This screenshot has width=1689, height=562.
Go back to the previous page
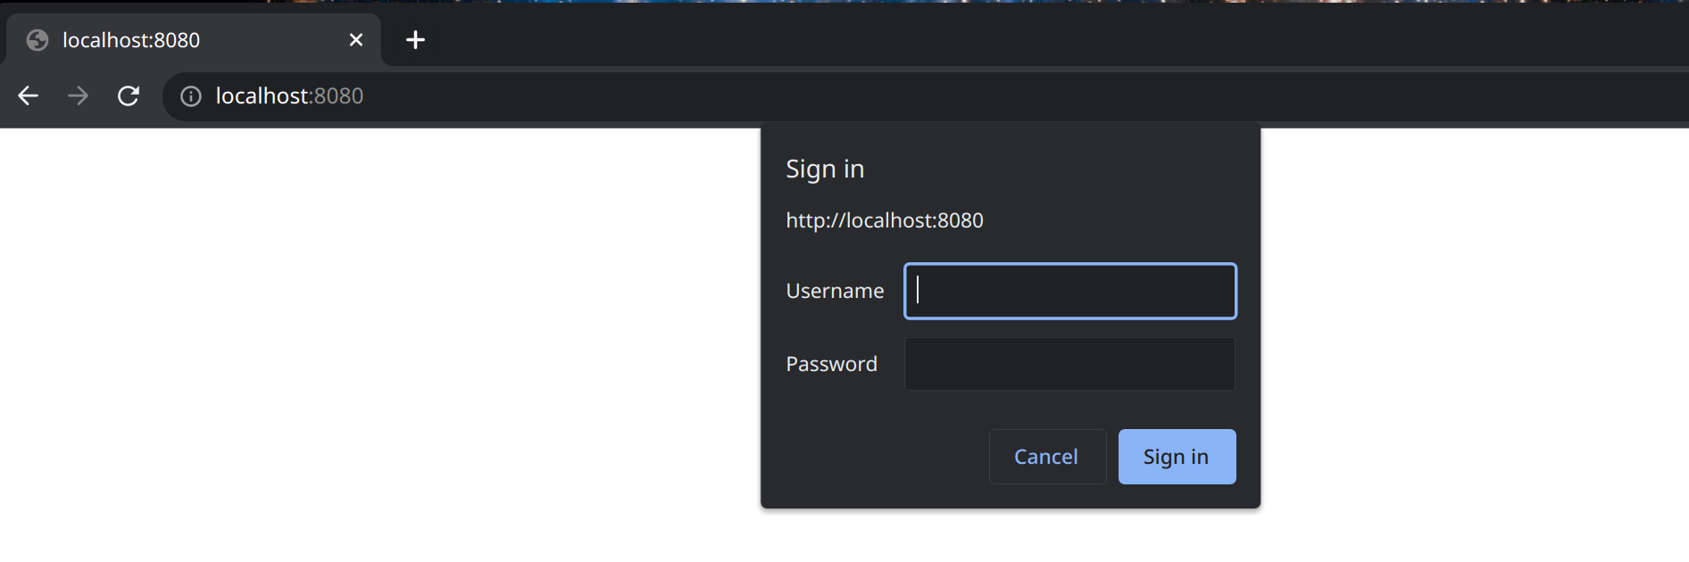coord(29,96)
